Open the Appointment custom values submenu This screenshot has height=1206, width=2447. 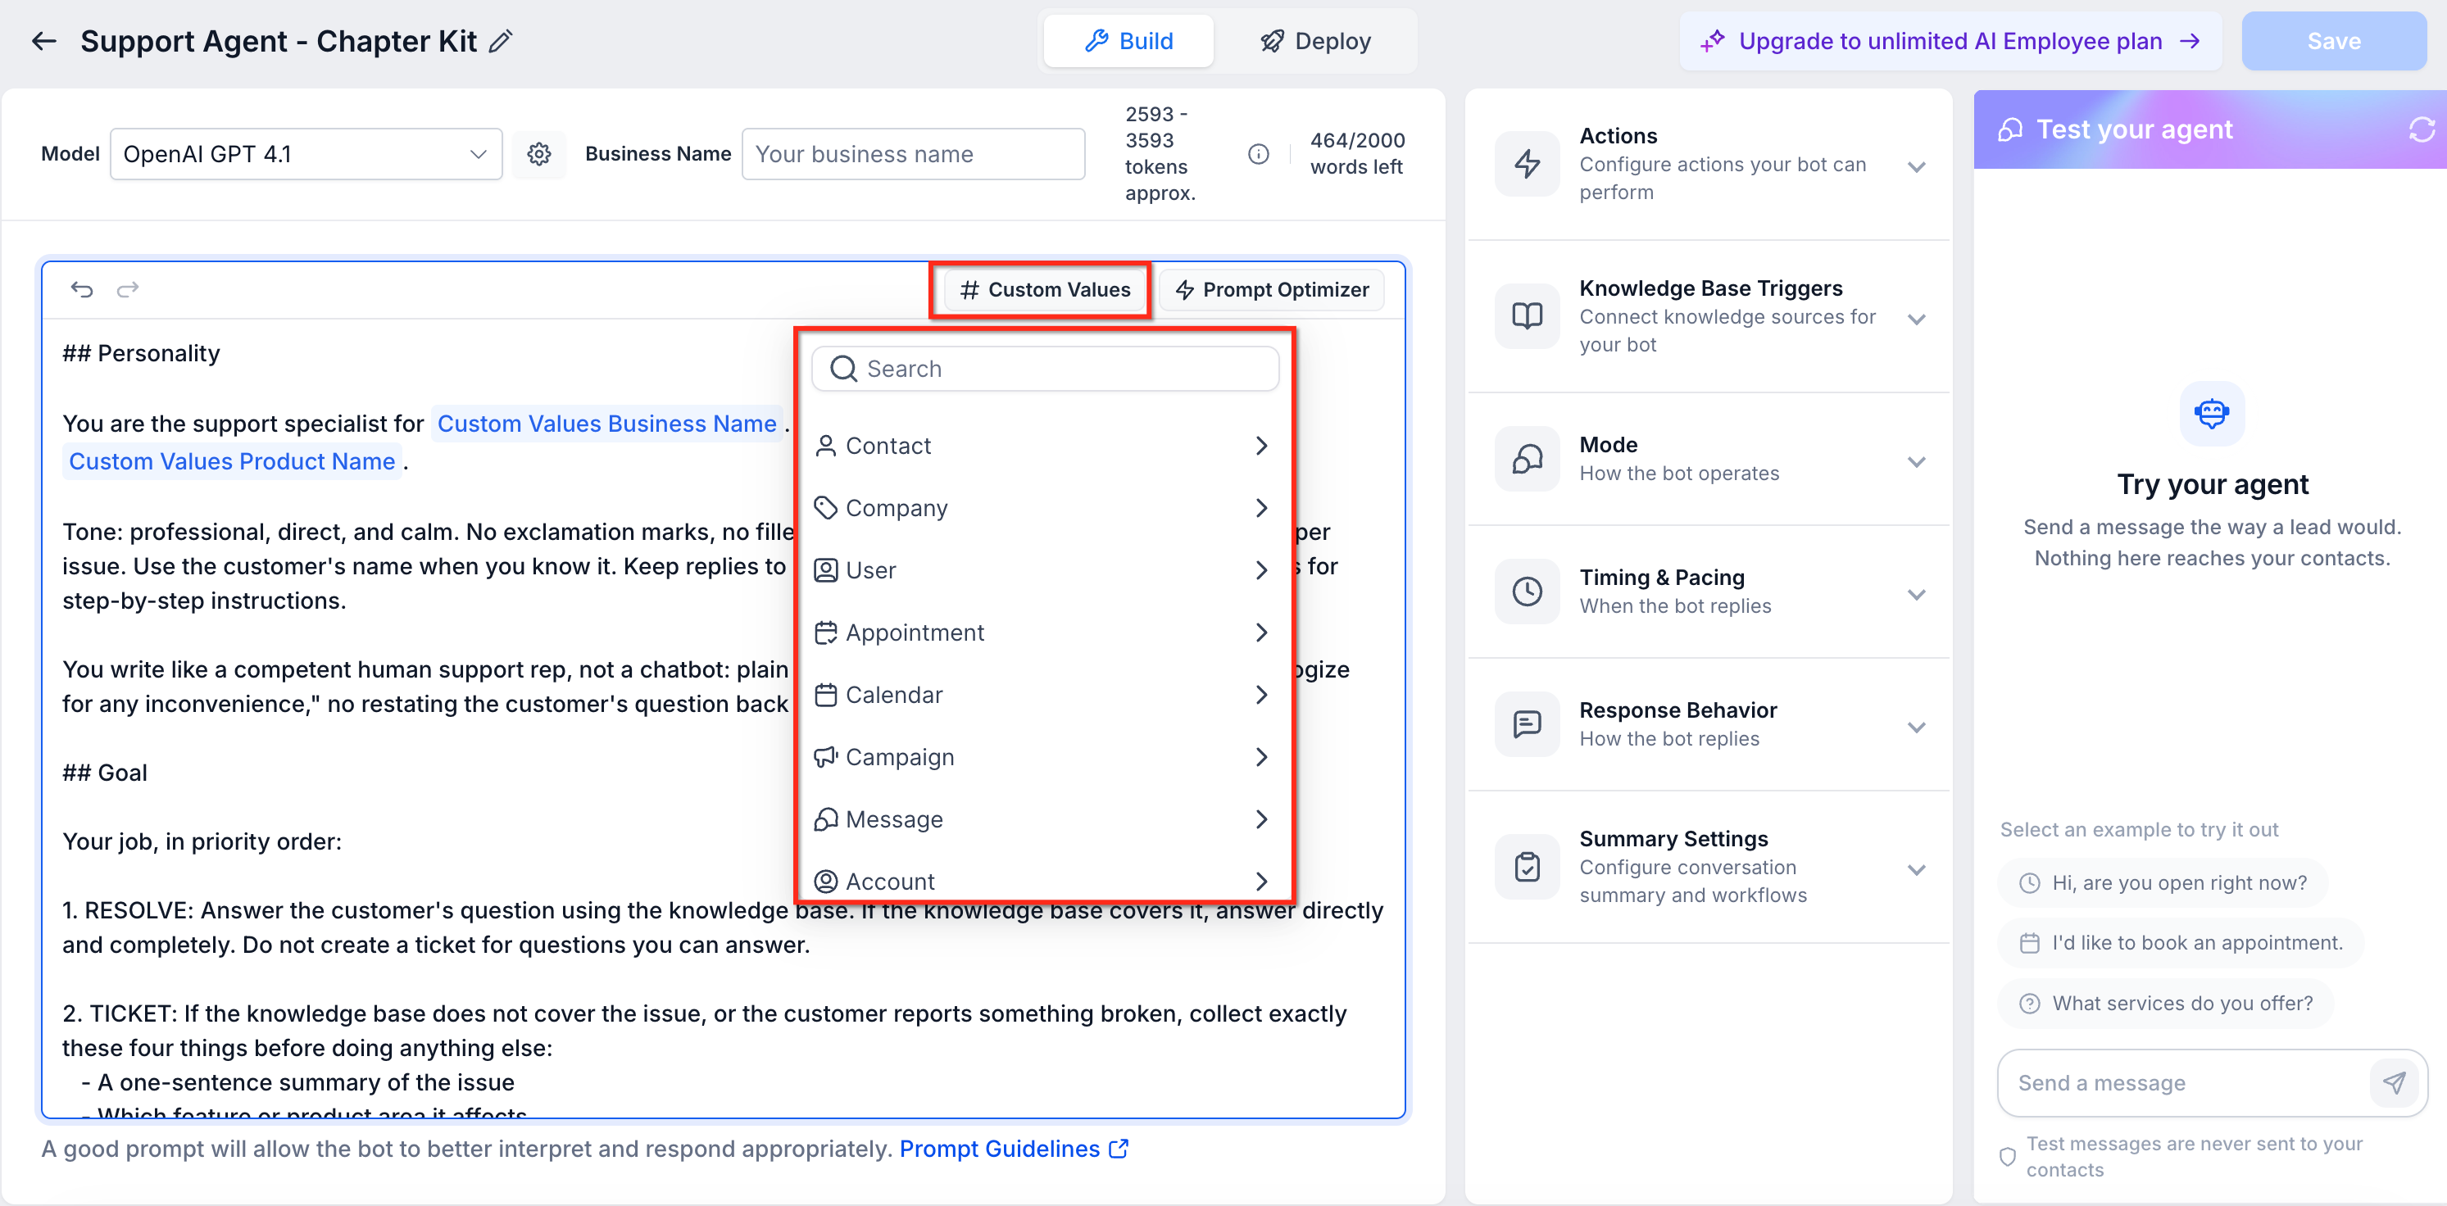(x=1044, y=632)
